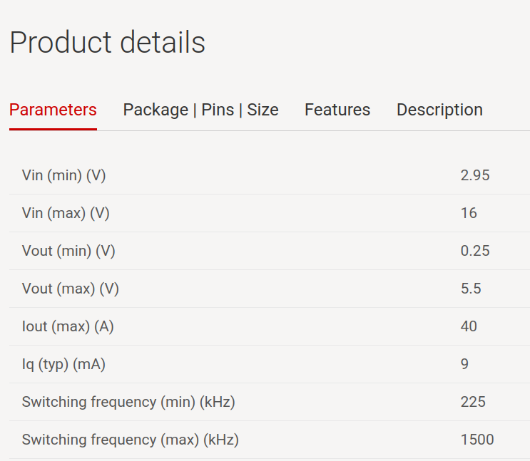This screenshot has width=530, height=461.
Task: Select the Vin (min) (V) row label
Action: [64, 175]
